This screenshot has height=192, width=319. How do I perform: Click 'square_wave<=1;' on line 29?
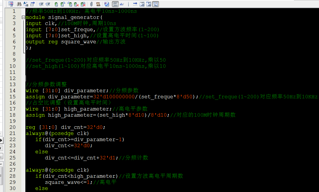click(69, 182)
